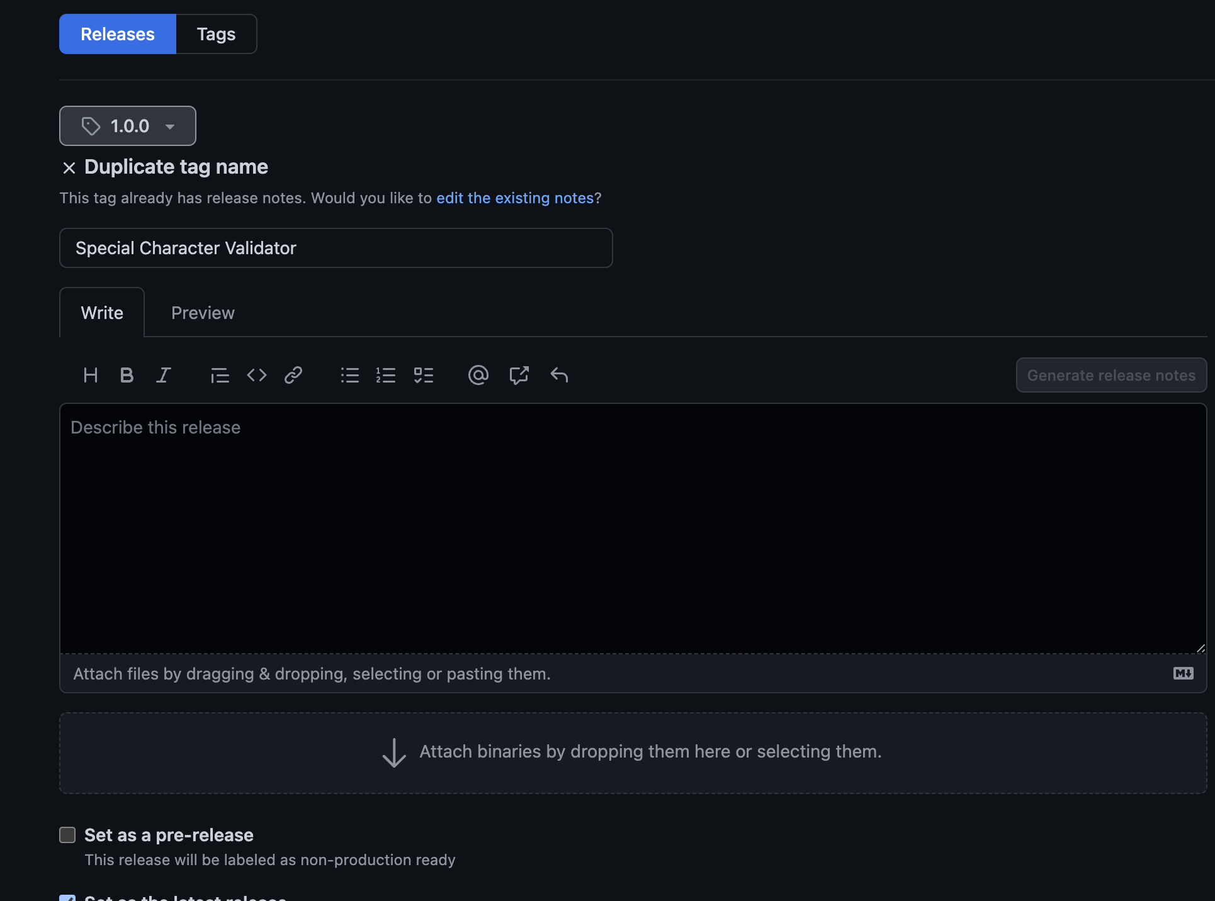Reference an issue or pull request icon
This screenshot has width=1215, height=901.
tap(519, 376)
